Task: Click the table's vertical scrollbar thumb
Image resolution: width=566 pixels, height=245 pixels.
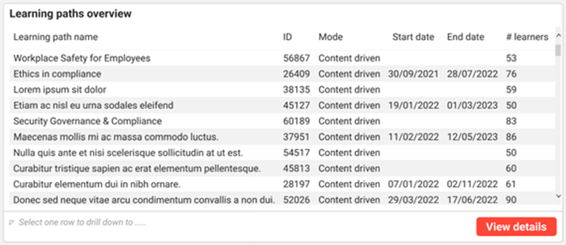Action: tap(558, 50)
